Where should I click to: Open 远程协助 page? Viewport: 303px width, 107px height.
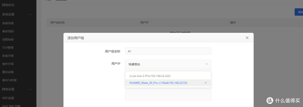pos(8,39)
